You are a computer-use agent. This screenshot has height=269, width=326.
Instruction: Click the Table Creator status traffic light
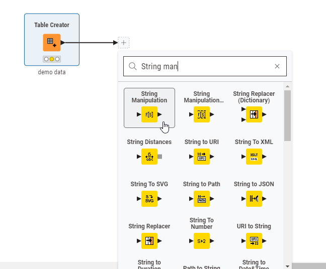52,59
